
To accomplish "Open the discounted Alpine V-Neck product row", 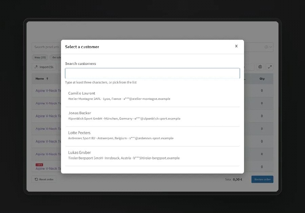I will [x=48, y=168].
